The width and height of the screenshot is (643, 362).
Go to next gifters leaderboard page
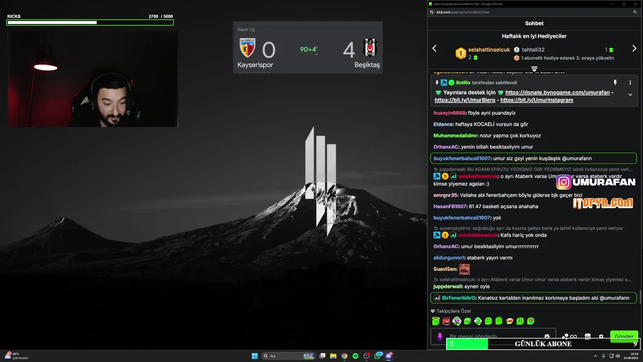634,49
